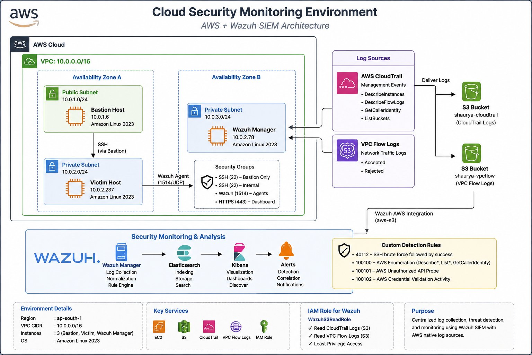Select the green VPC cloud icon
Screen dimensions: 532x355
pyautogui.click(x=30, y=61)
